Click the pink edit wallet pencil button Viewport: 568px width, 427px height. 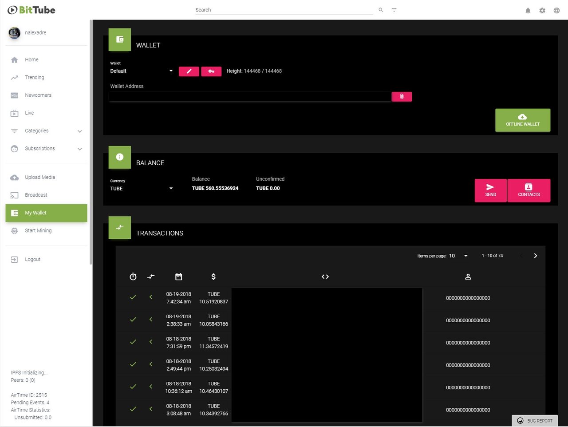tap(189, 71)
